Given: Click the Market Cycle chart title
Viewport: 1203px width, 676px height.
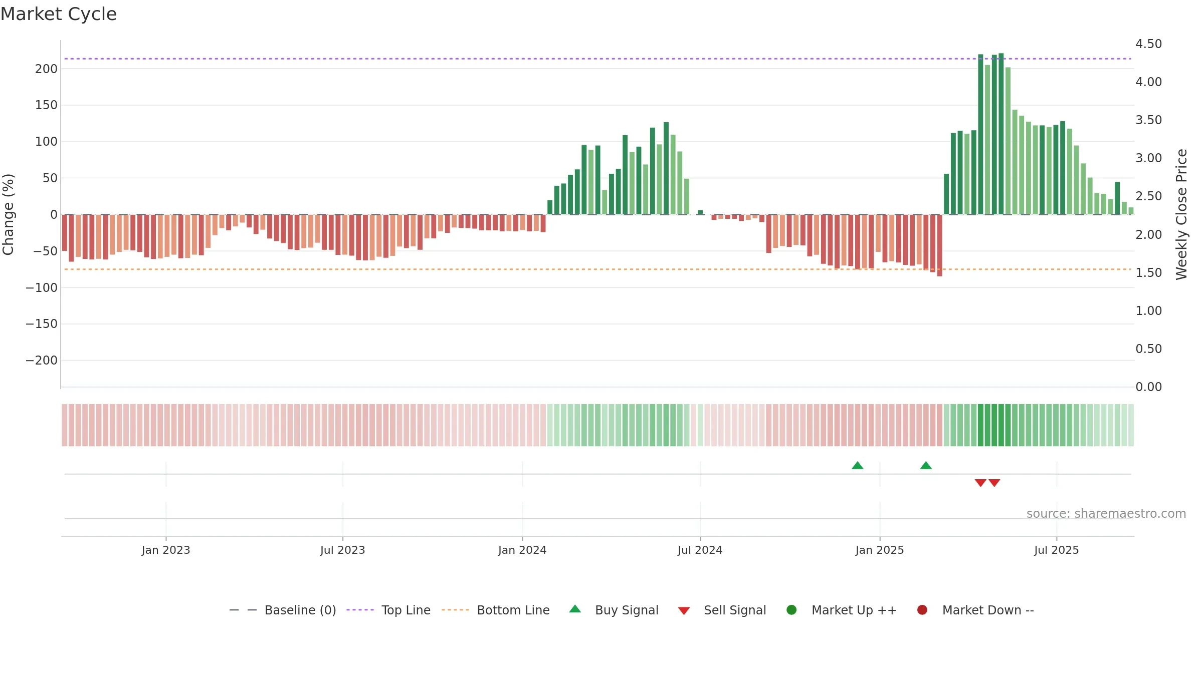Looking at the screenshot, I should [x=59, y=14].
